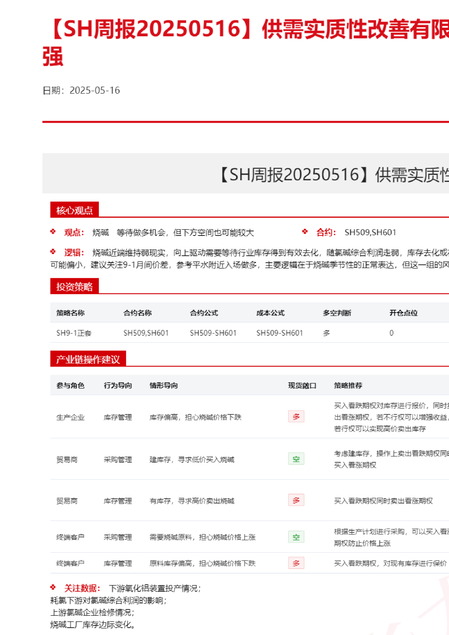
Task: Click the red diamond bullet before 观点
Action: 53,232
